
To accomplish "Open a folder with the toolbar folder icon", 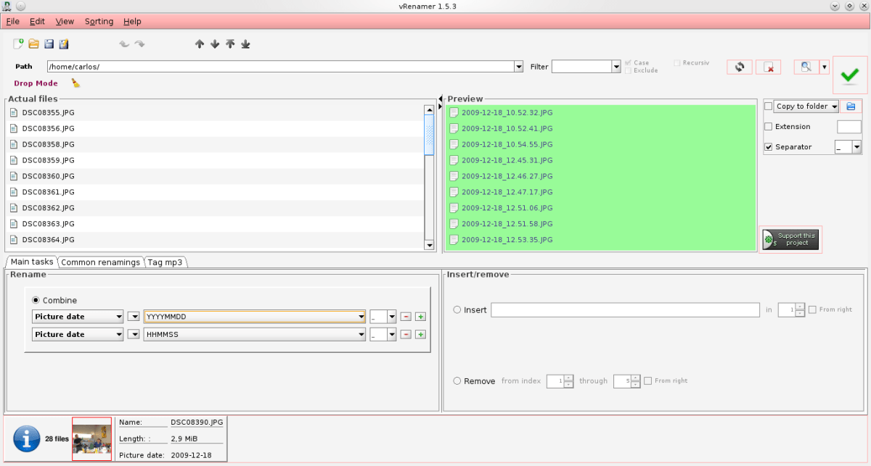I will [33, 44].
